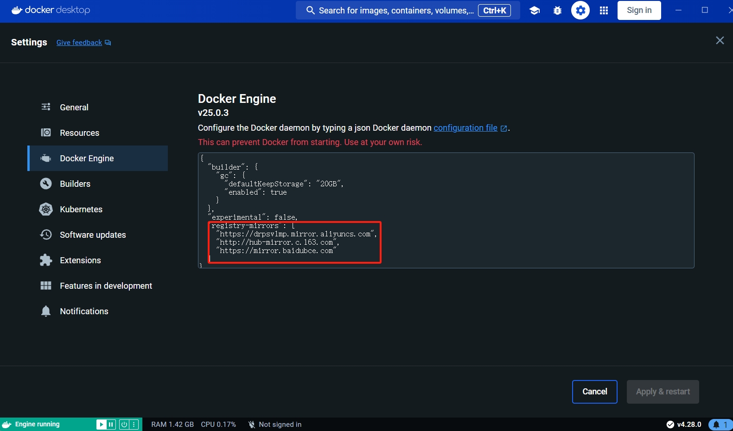Click the Features in development grid icon
733x431 pixels.
coord(46,285)
